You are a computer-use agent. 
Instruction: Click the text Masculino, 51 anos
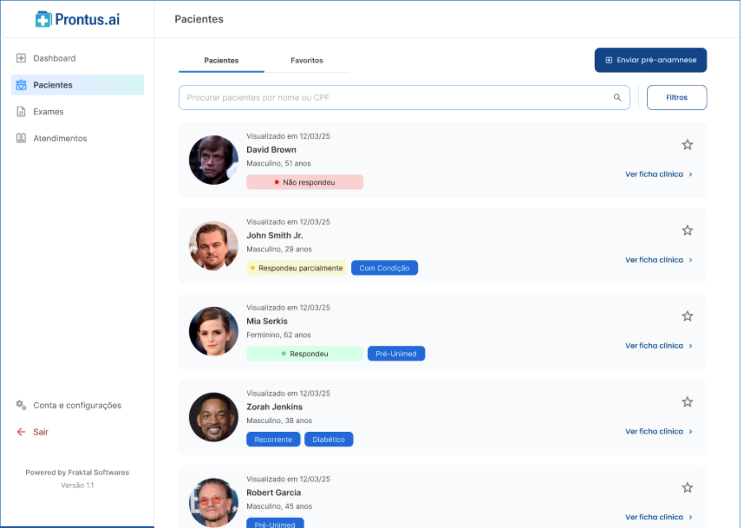(x=279, y=163)
